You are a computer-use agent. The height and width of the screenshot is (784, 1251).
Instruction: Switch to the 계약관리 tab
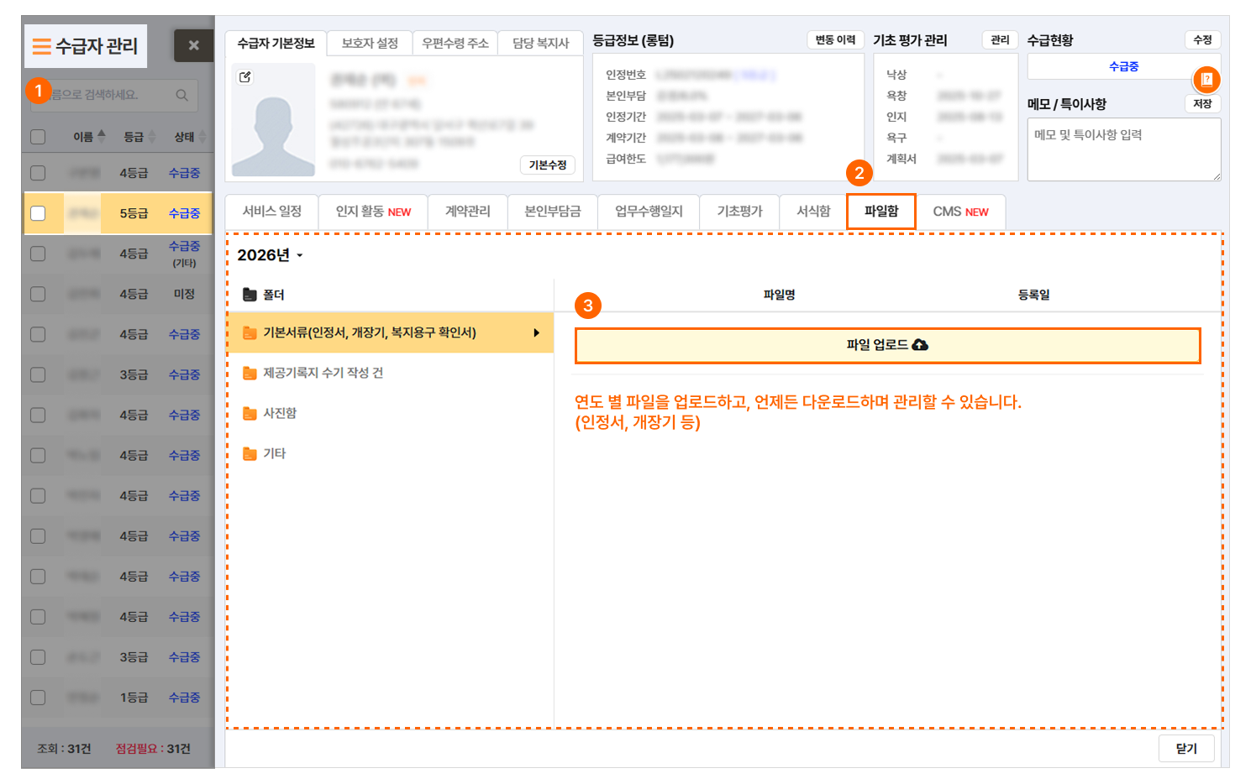tap(467, 212)
